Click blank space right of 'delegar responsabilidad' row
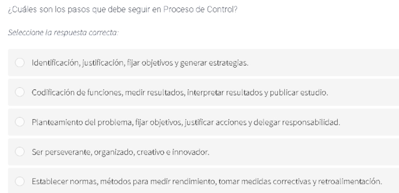399x193 pixels. tap(370, 122)
